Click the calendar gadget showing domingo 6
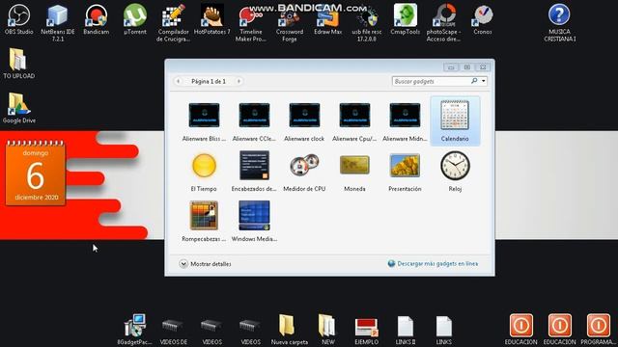618x347 pixels. (36, 173)
